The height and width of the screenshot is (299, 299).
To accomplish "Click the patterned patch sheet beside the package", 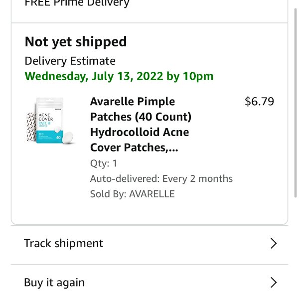I will point(31,127).
